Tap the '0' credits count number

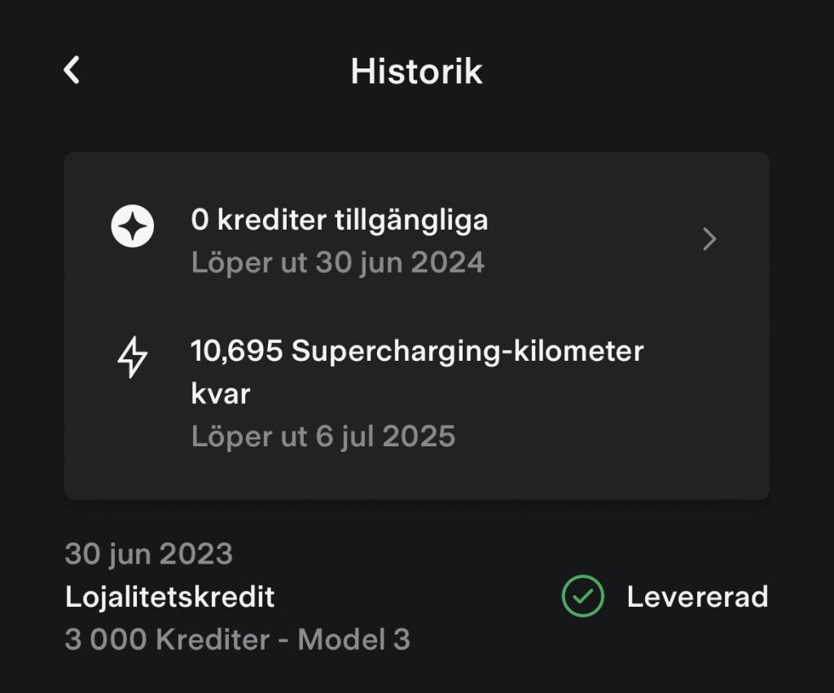[200, 220]
